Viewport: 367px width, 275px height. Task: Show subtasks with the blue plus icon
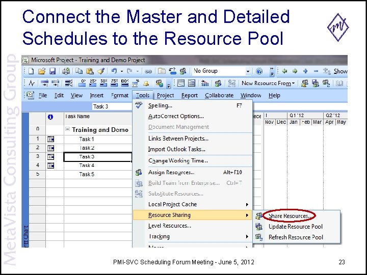point(305,71)
